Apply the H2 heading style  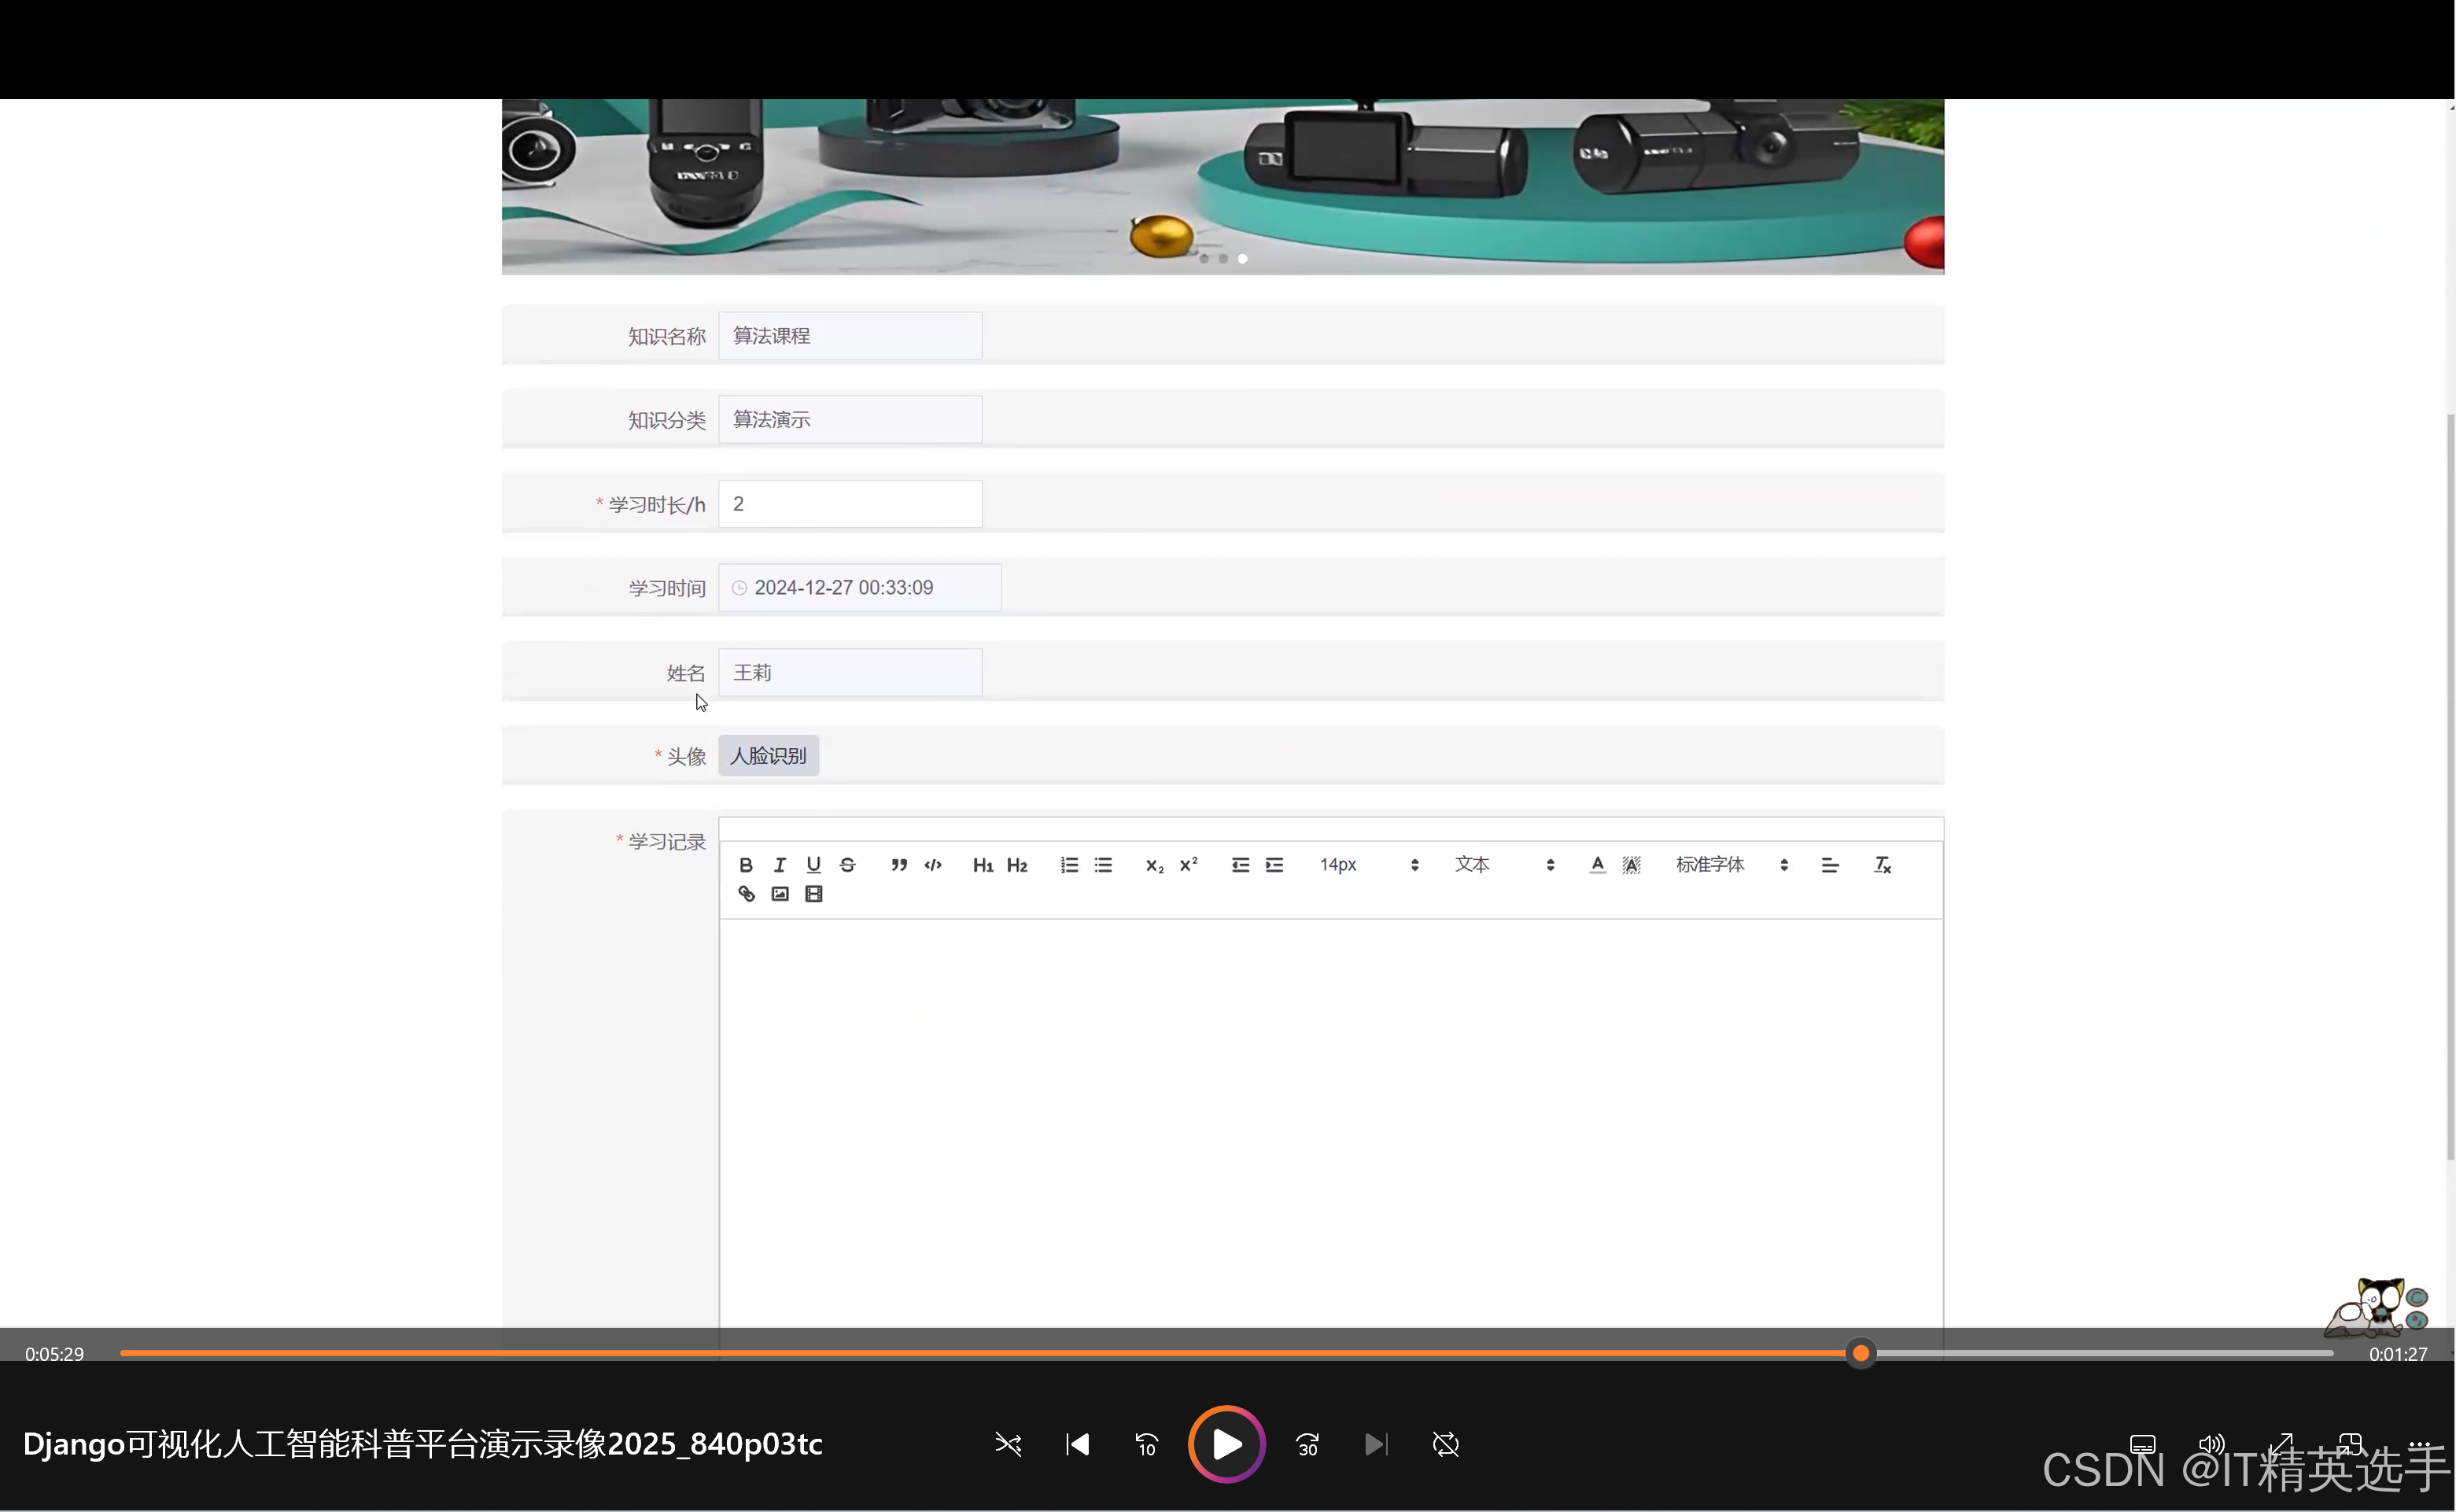(x=1017, y=865)
